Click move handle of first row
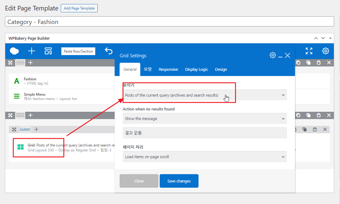340x204 pixels. (x=10, y=63)
